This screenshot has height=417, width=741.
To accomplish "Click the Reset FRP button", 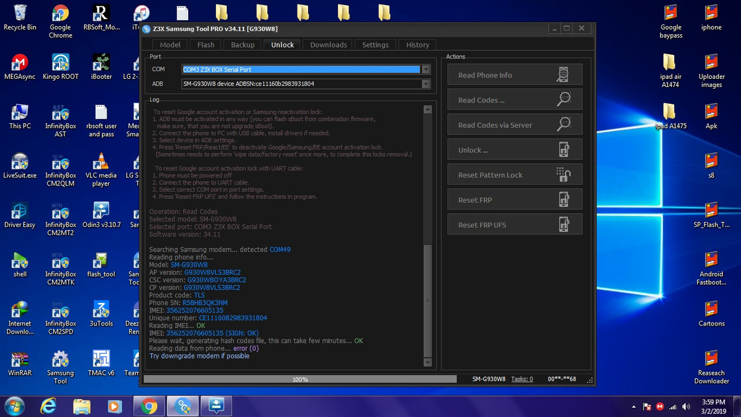I will point(515,199).
